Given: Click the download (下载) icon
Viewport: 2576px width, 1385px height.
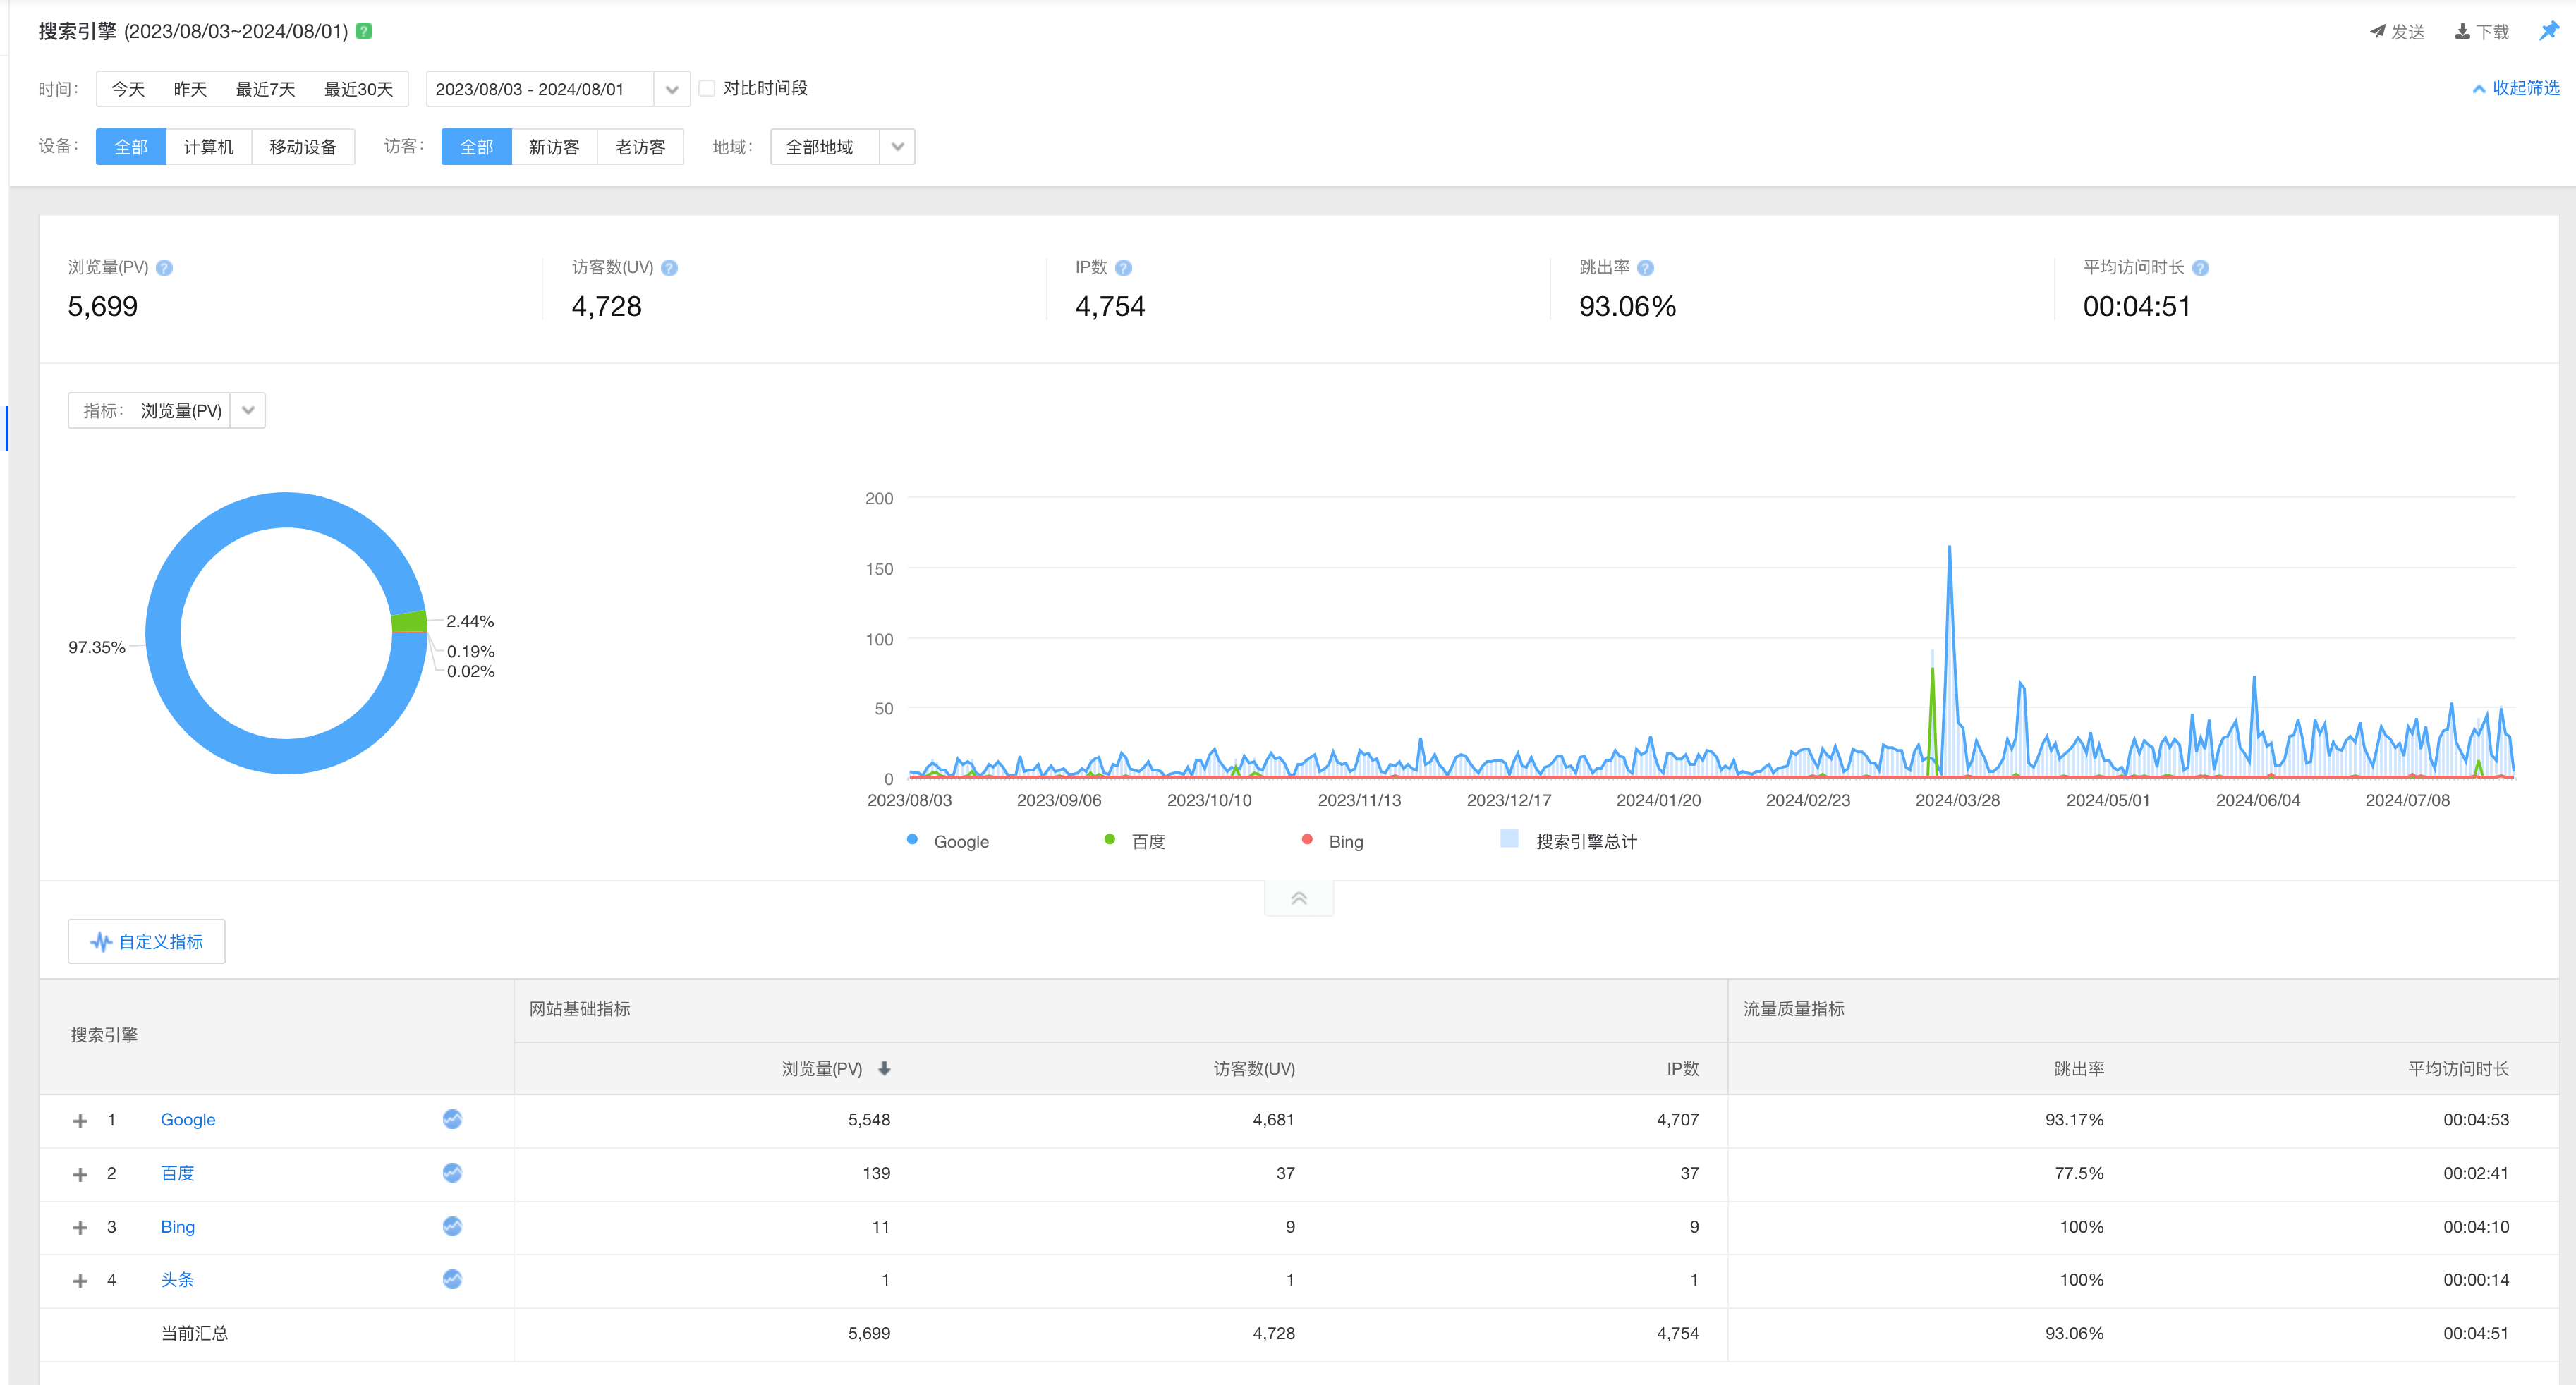Looking at the screenshot, I should click(2462, 31).
